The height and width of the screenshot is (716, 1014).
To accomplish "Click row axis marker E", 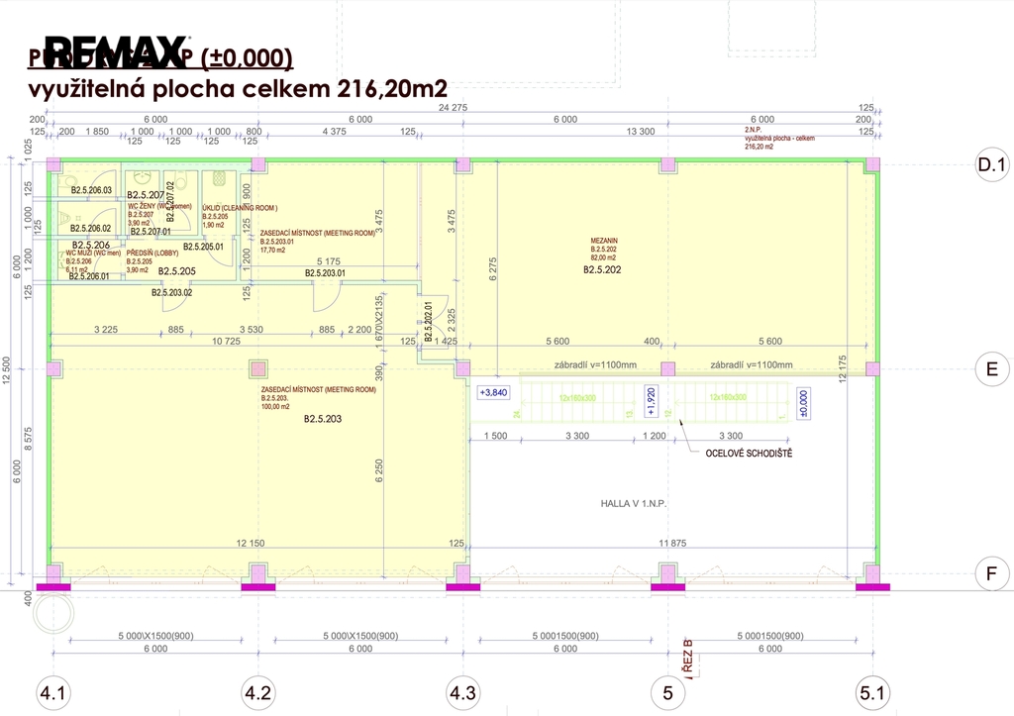I will tap(991, 368).
